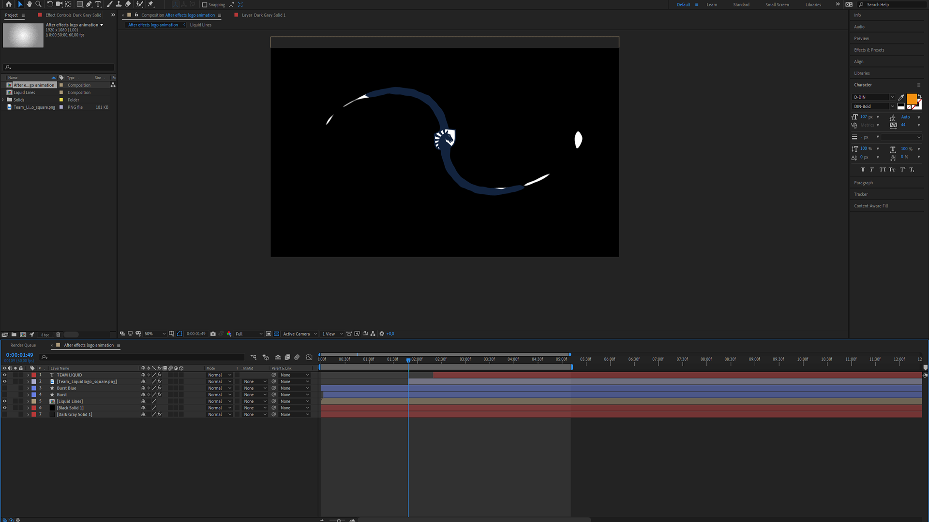Select the Camera tool
The image size is (929, 522).
coord(59,4)
